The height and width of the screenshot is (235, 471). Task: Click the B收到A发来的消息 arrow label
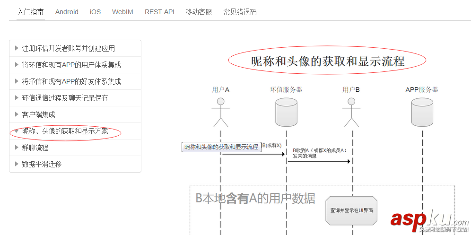tap(320, 153)
